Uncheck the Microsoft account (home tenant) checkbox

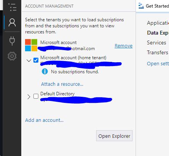(x=36, y=60)
